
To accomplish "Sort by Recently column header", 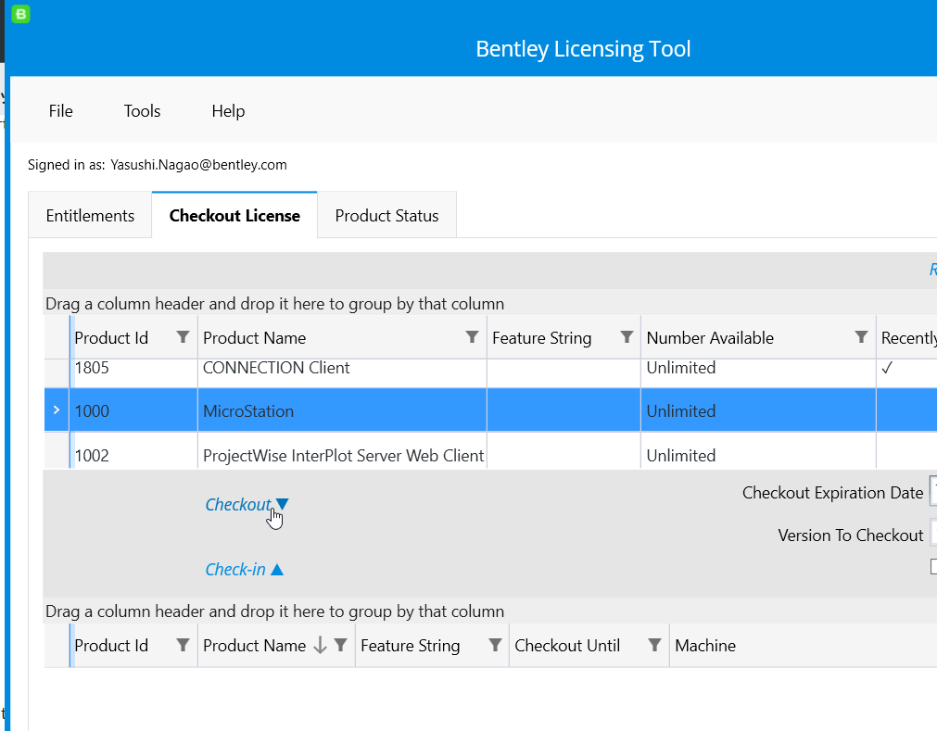I will coord(908,338).
